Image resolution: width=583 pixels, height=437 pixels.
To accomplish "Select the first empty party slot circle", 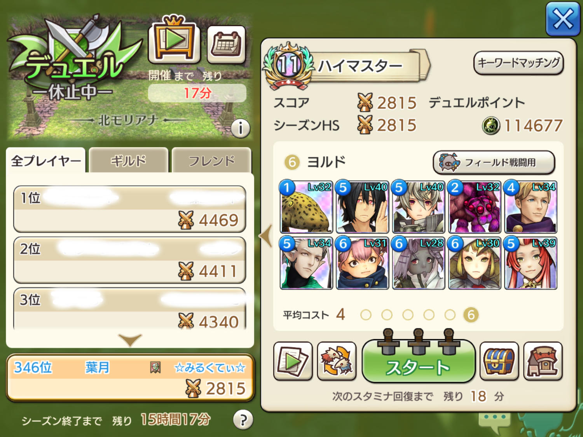I will click(x=366, y=315).
